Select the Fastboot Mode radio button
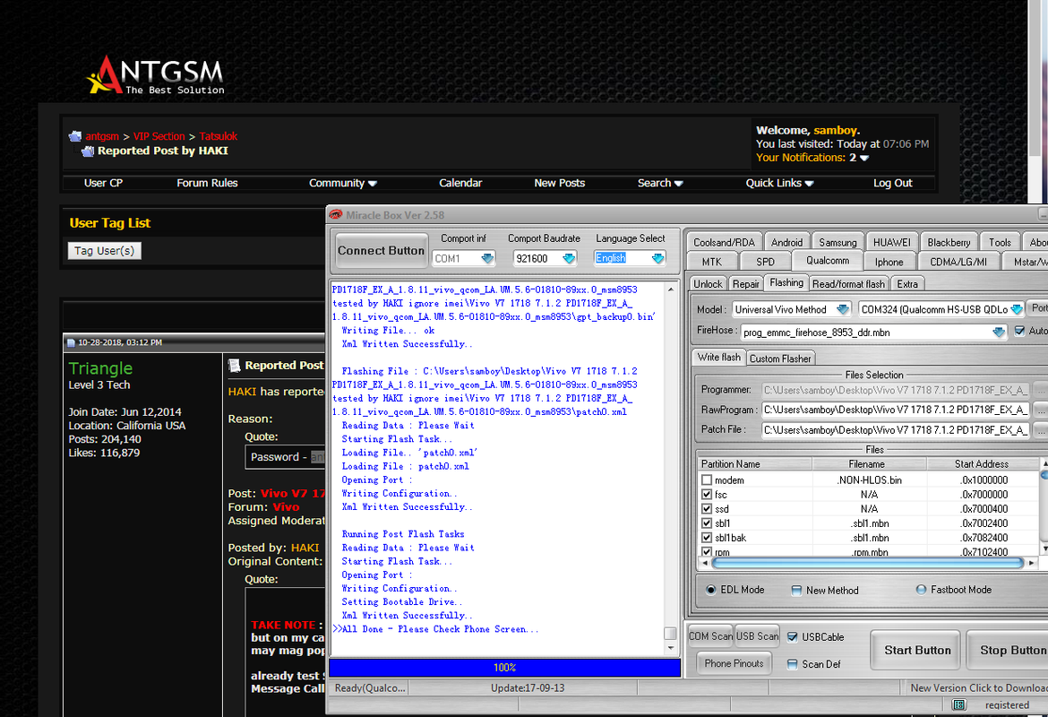Viewport: 1048px width, 717px height. (x=921, y=589)
